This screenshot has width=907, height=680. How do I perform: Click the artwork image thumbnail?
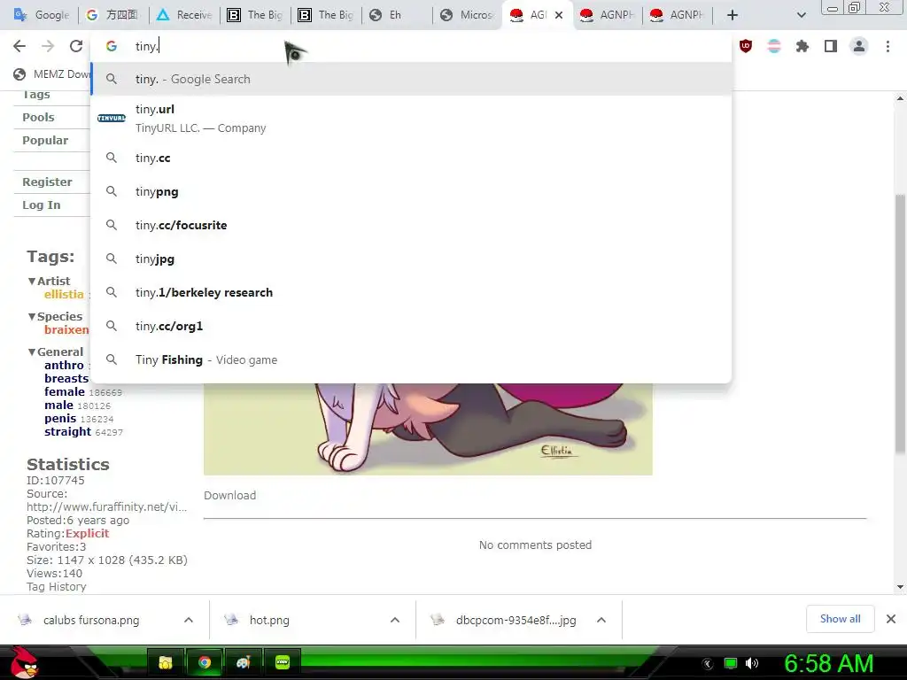(428, 429)
